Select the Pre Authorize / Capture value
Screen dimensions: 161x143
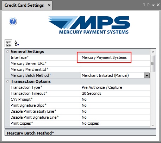click(102, 87)
